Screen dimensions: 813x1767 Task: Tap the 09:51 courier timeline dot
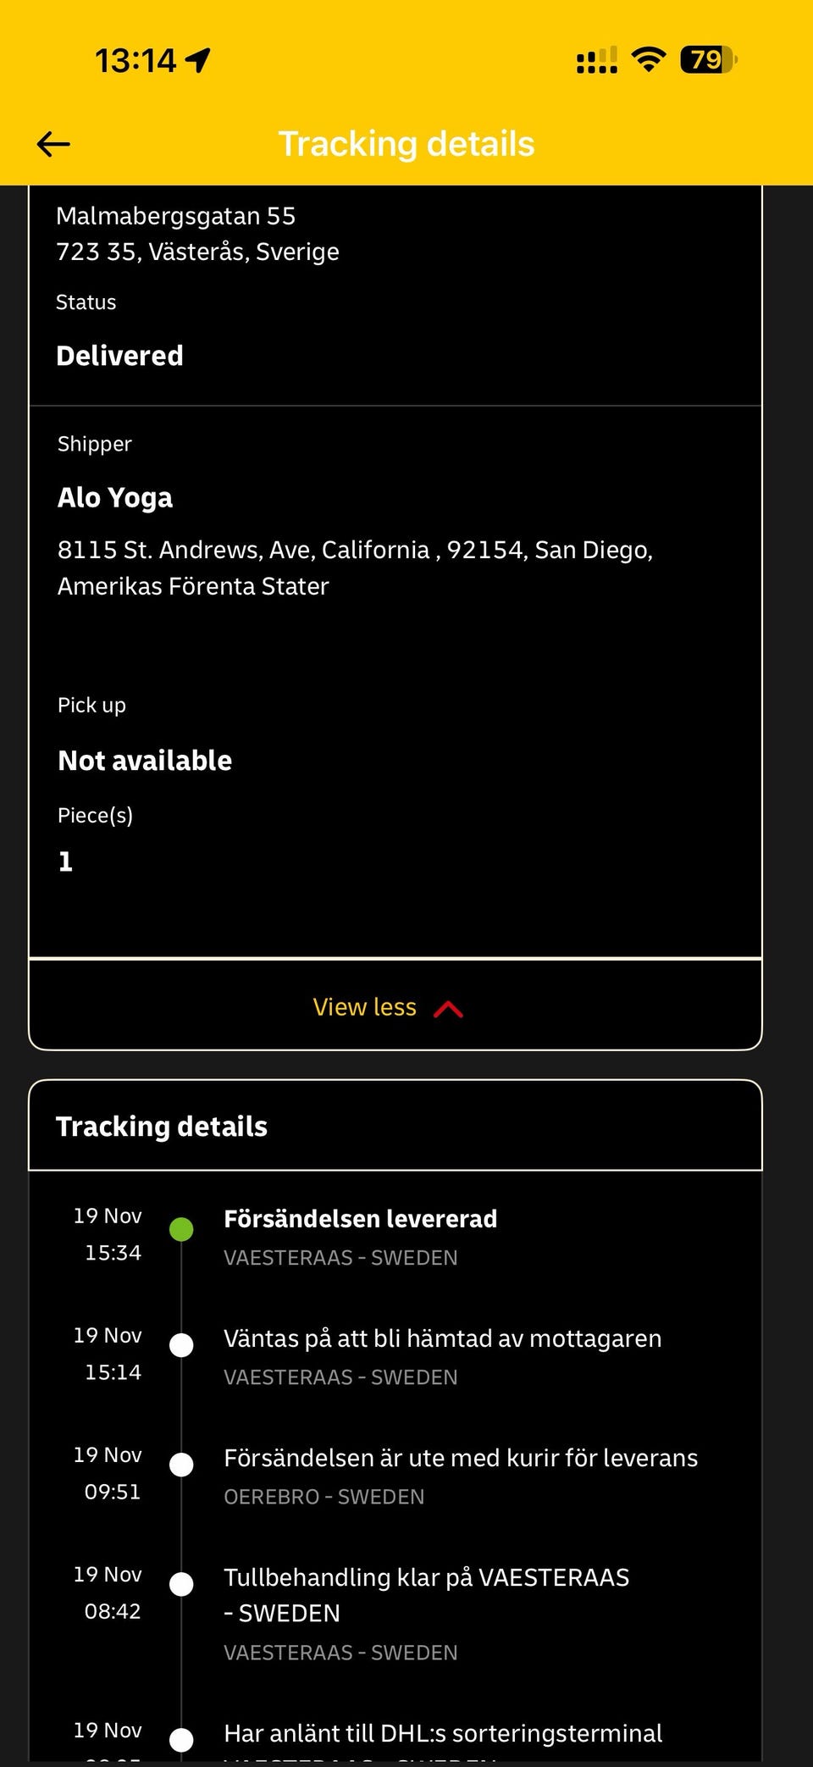click(x=181, y=1465)
